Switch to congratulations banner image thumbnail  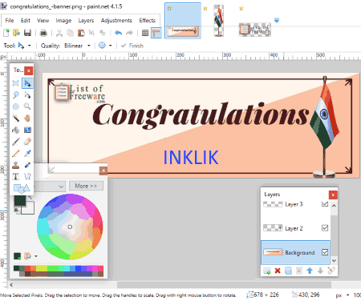[x=183, y=21]
